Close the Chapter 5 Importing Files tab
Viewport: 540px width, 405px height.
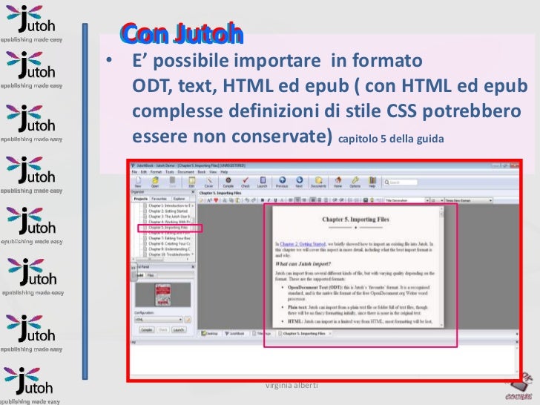point(330,333)
